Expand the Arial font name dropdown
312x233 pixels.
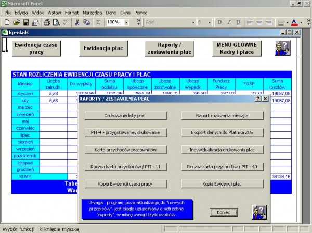pos(193,22)
